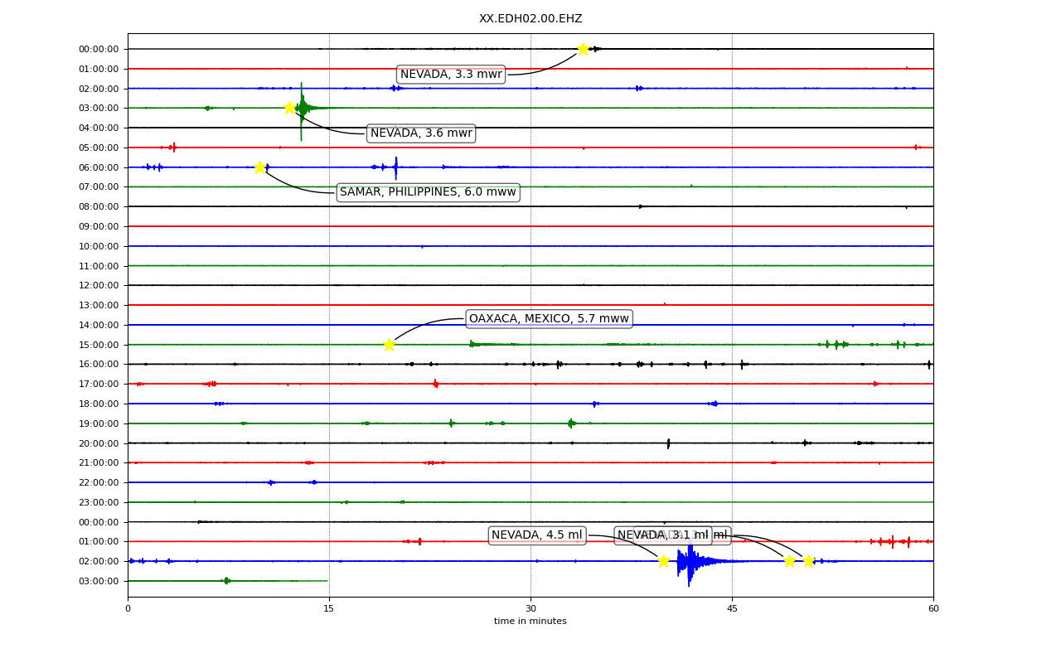Click the 23:00:00 y-axis time label

[99, 502]
